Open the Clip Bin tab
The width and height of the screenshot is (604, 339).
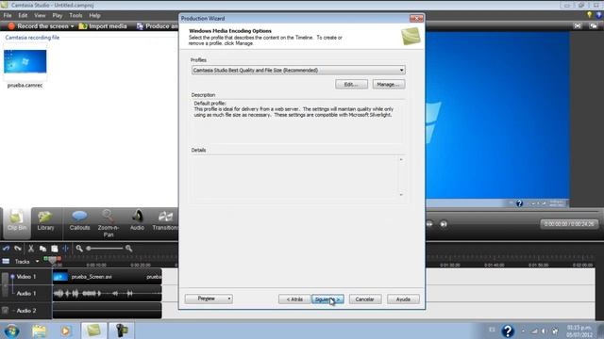[x=17, y=222]
